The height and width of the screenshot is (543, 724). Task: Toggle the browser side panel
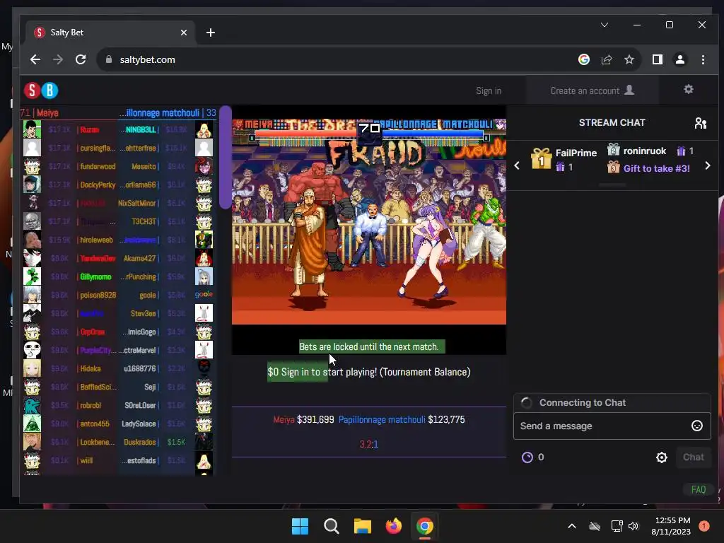pos(657,59)
